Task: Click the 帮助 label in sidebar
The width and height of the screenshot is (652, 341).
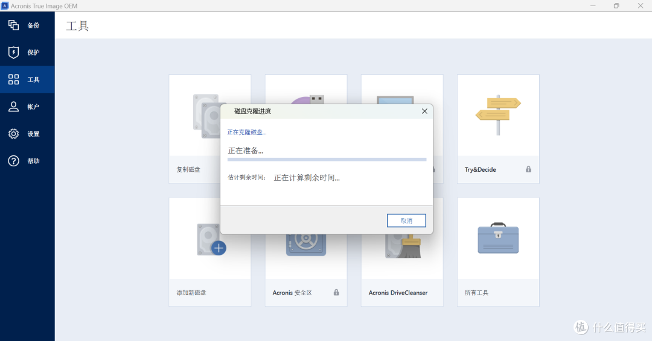Action: coord(33,161)
